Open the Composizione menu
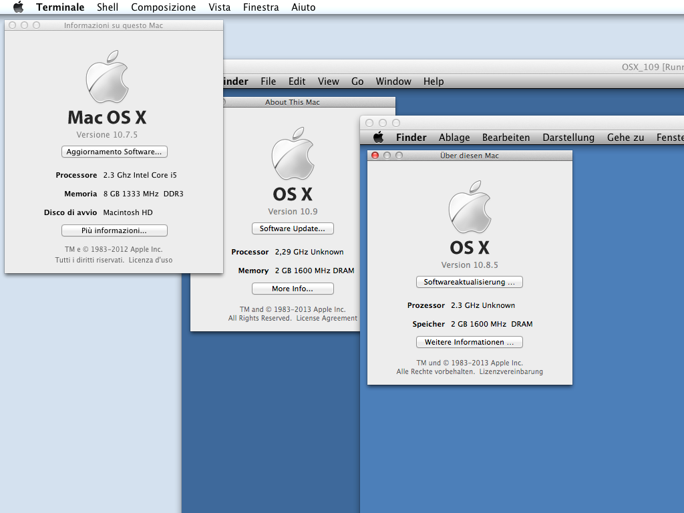 [x=164, y=7]
